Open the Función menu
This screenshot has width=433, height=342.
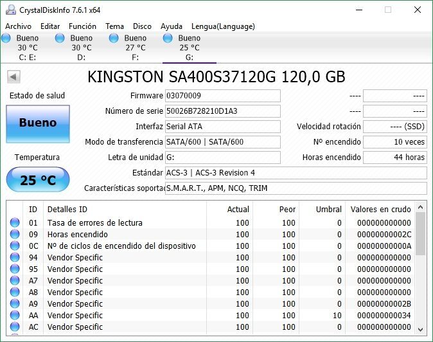tap(82, 26)
